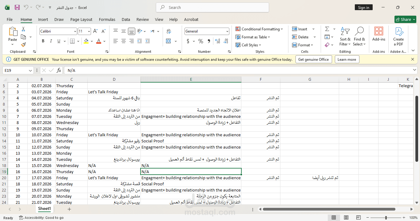Switch to Page Layout view in status bar
Viewport: 420px width, 221px height.
346,218
